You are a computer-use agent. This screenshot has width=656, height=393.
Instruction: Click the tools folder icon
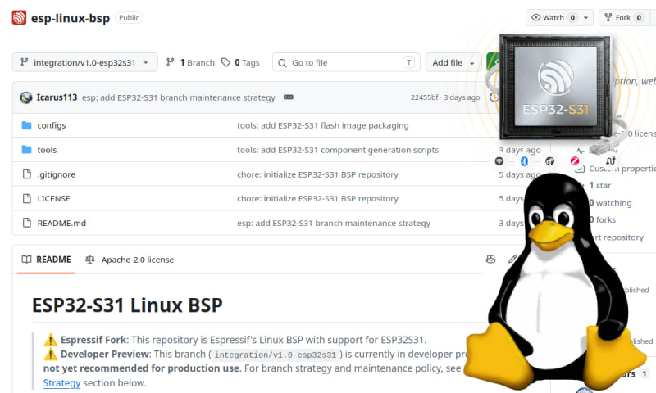pyautogui.click(x=26, y=150)
